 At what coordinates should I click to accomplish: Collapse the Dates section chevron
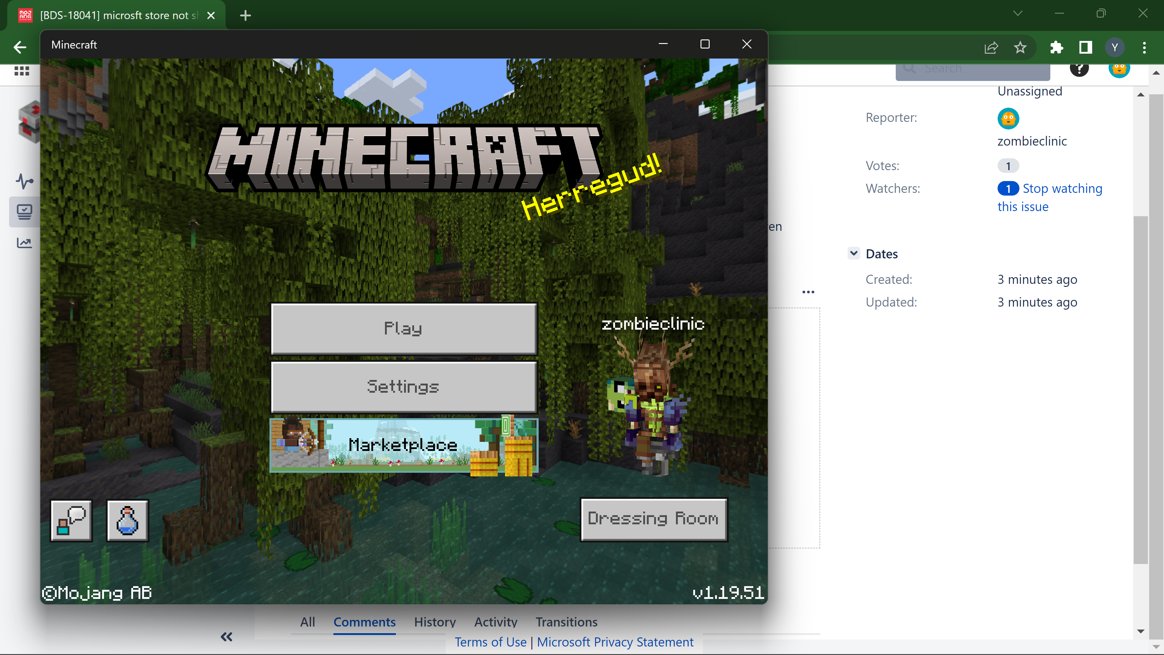(x=854, y=253)
